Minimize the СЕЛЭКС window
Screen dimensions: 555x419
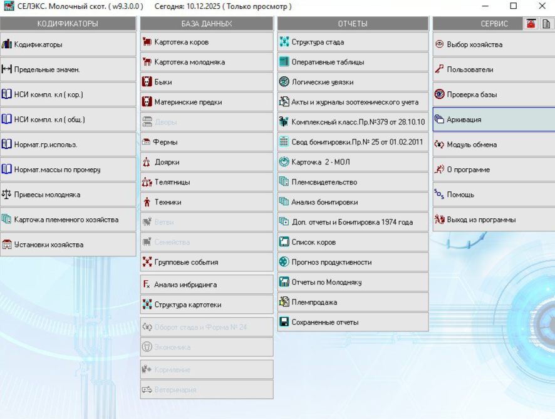pyautogui.click(x=485, y=6)
